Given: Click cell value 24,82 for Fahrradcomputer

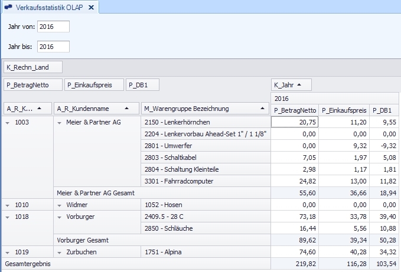Looking at the screenshot, I should (295, 181).
